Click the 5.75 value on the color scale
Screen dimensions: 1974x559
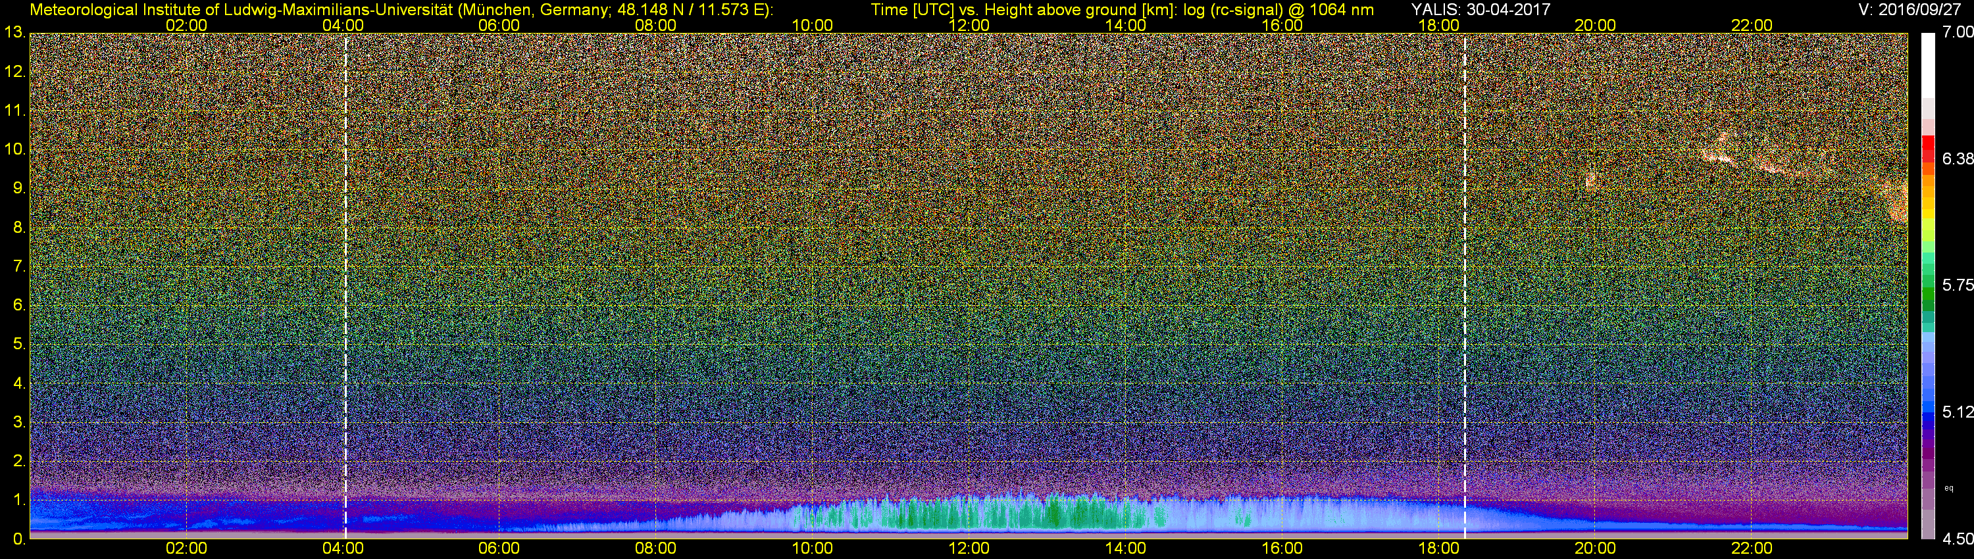[1958, 285]
